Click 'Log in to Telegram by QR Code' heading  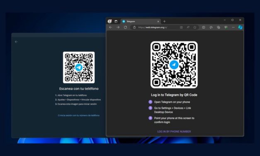(174, 95)
